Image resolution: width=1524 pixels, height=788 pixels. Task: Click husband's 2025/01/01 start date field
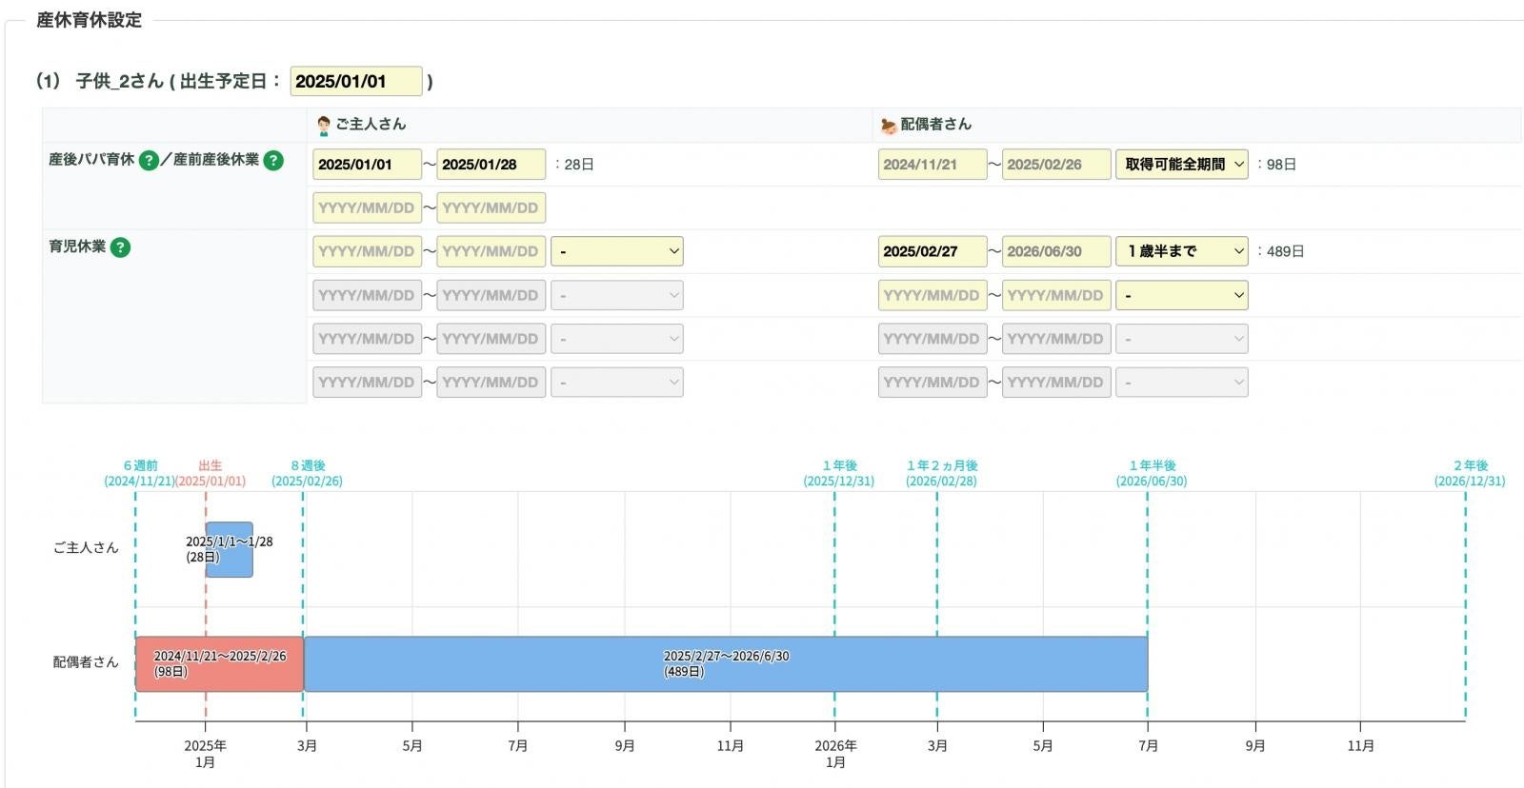[368, 165]
